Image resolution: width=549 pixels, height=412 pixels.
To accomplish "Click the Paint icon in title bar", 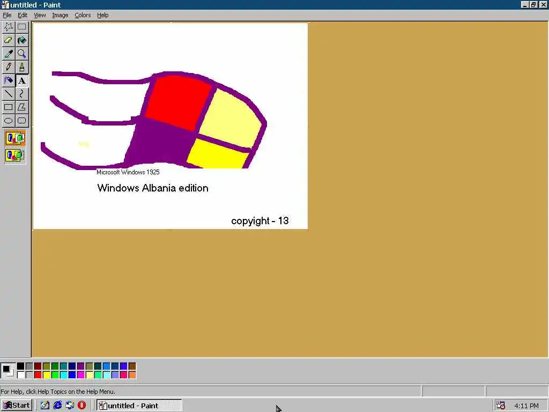I will click(4, 5).
